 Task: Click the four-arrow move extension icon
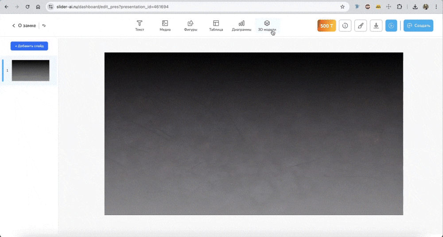(x=389, y=7)
